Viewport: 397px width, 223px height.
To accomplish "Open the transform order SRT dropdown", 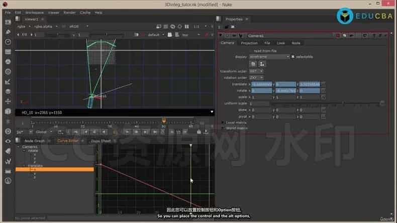I will (x=256, y=71).
